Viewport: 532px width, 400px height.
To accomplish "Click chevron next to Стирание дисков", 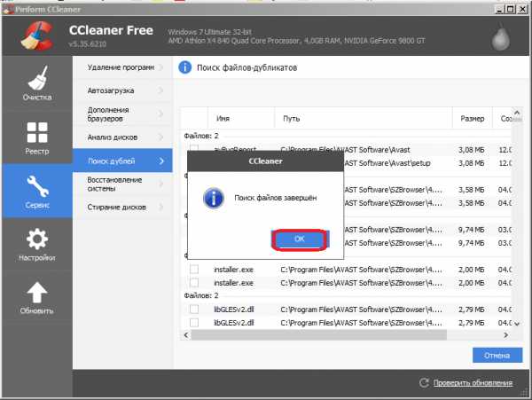I will [161, 207].
